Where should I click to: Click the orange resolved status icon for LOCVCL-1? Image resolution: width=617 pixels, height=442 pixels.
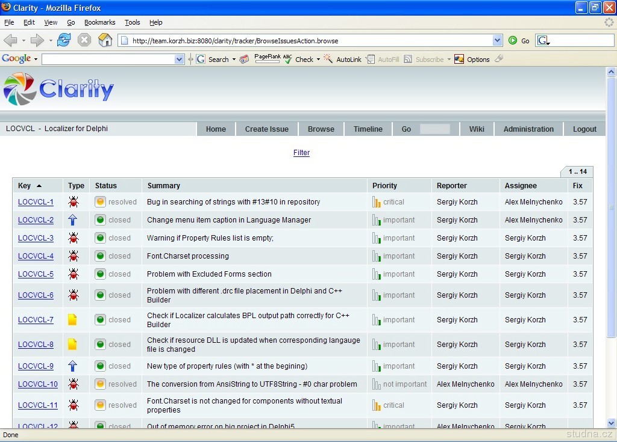101,202
